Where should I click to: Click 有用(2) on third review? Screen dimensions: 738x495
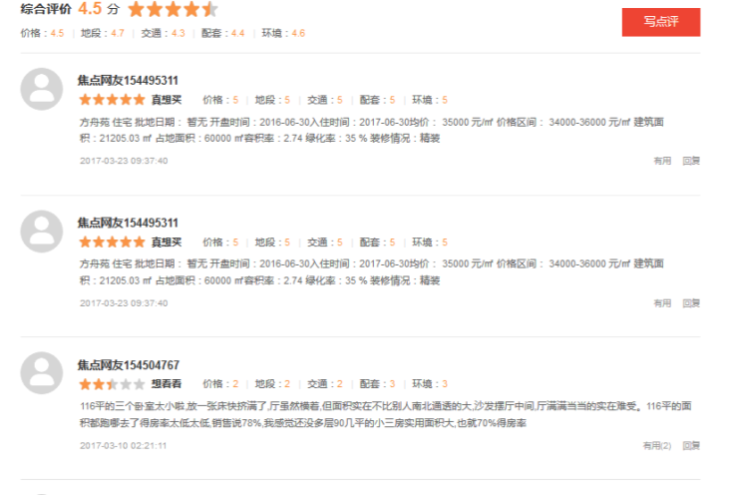point(657,445)
